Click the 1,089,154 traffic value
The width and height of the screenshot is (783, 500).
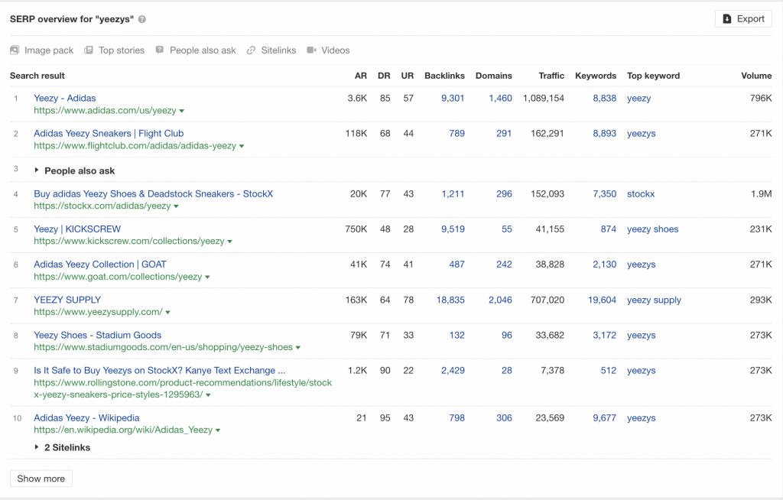tap(544, 98)
